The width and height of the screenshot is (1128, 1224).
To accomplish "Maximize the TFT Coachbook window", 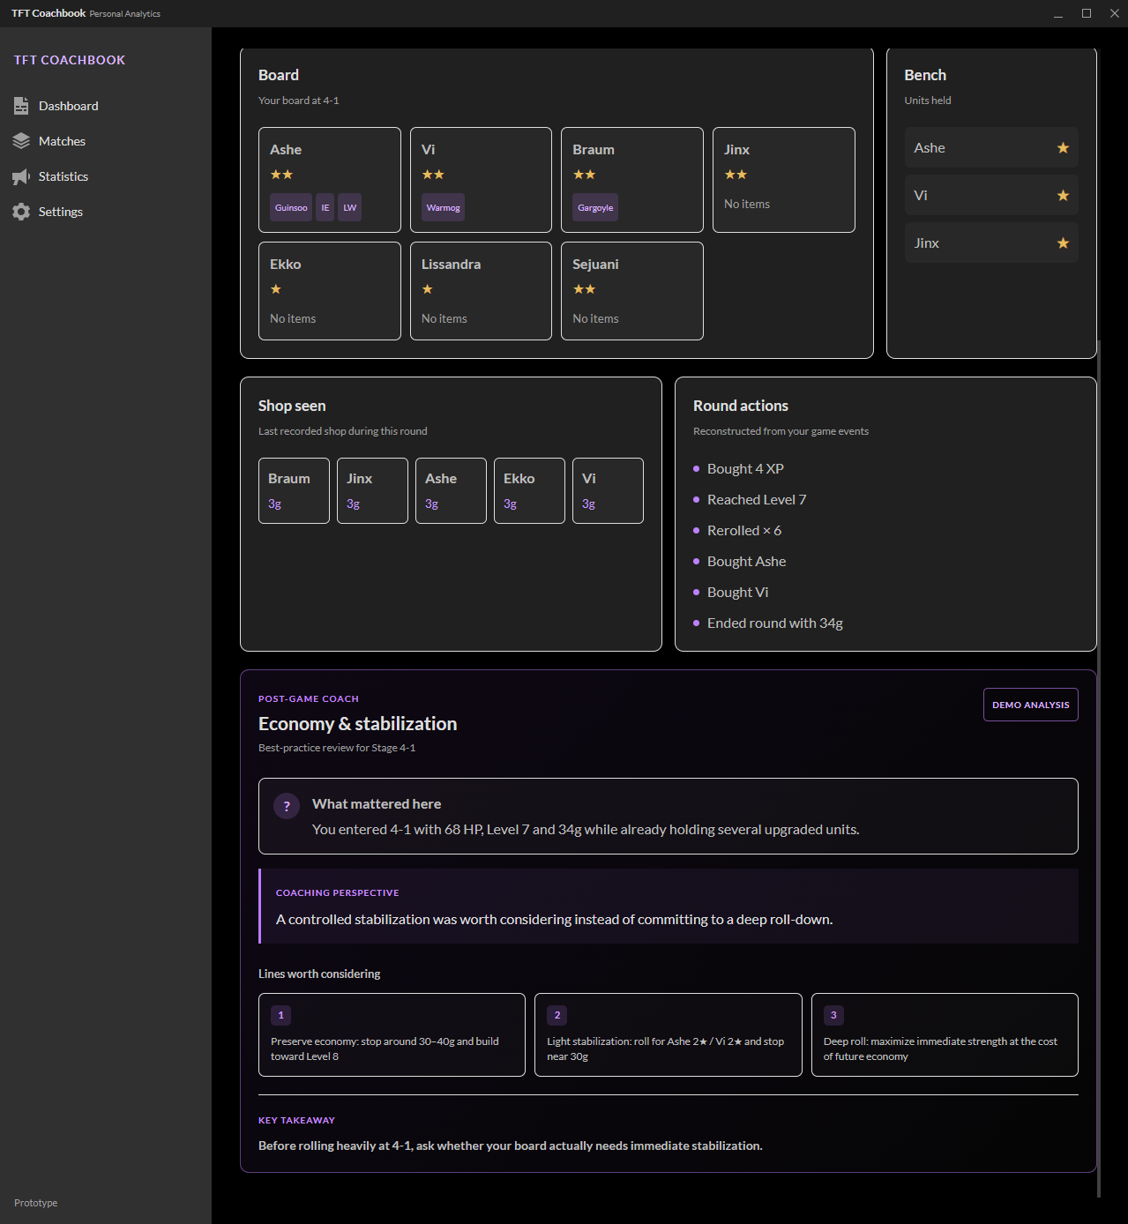I will click(x=1087, y=13).
